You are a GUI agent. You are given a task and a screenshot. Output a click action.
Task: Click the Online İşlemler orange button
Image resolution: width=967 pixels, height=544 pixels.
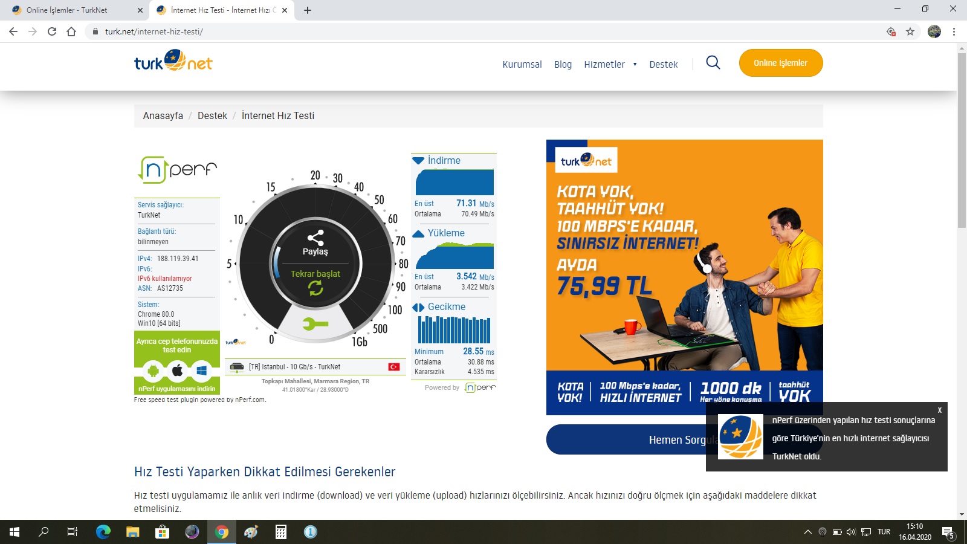(x=781, y=63)
